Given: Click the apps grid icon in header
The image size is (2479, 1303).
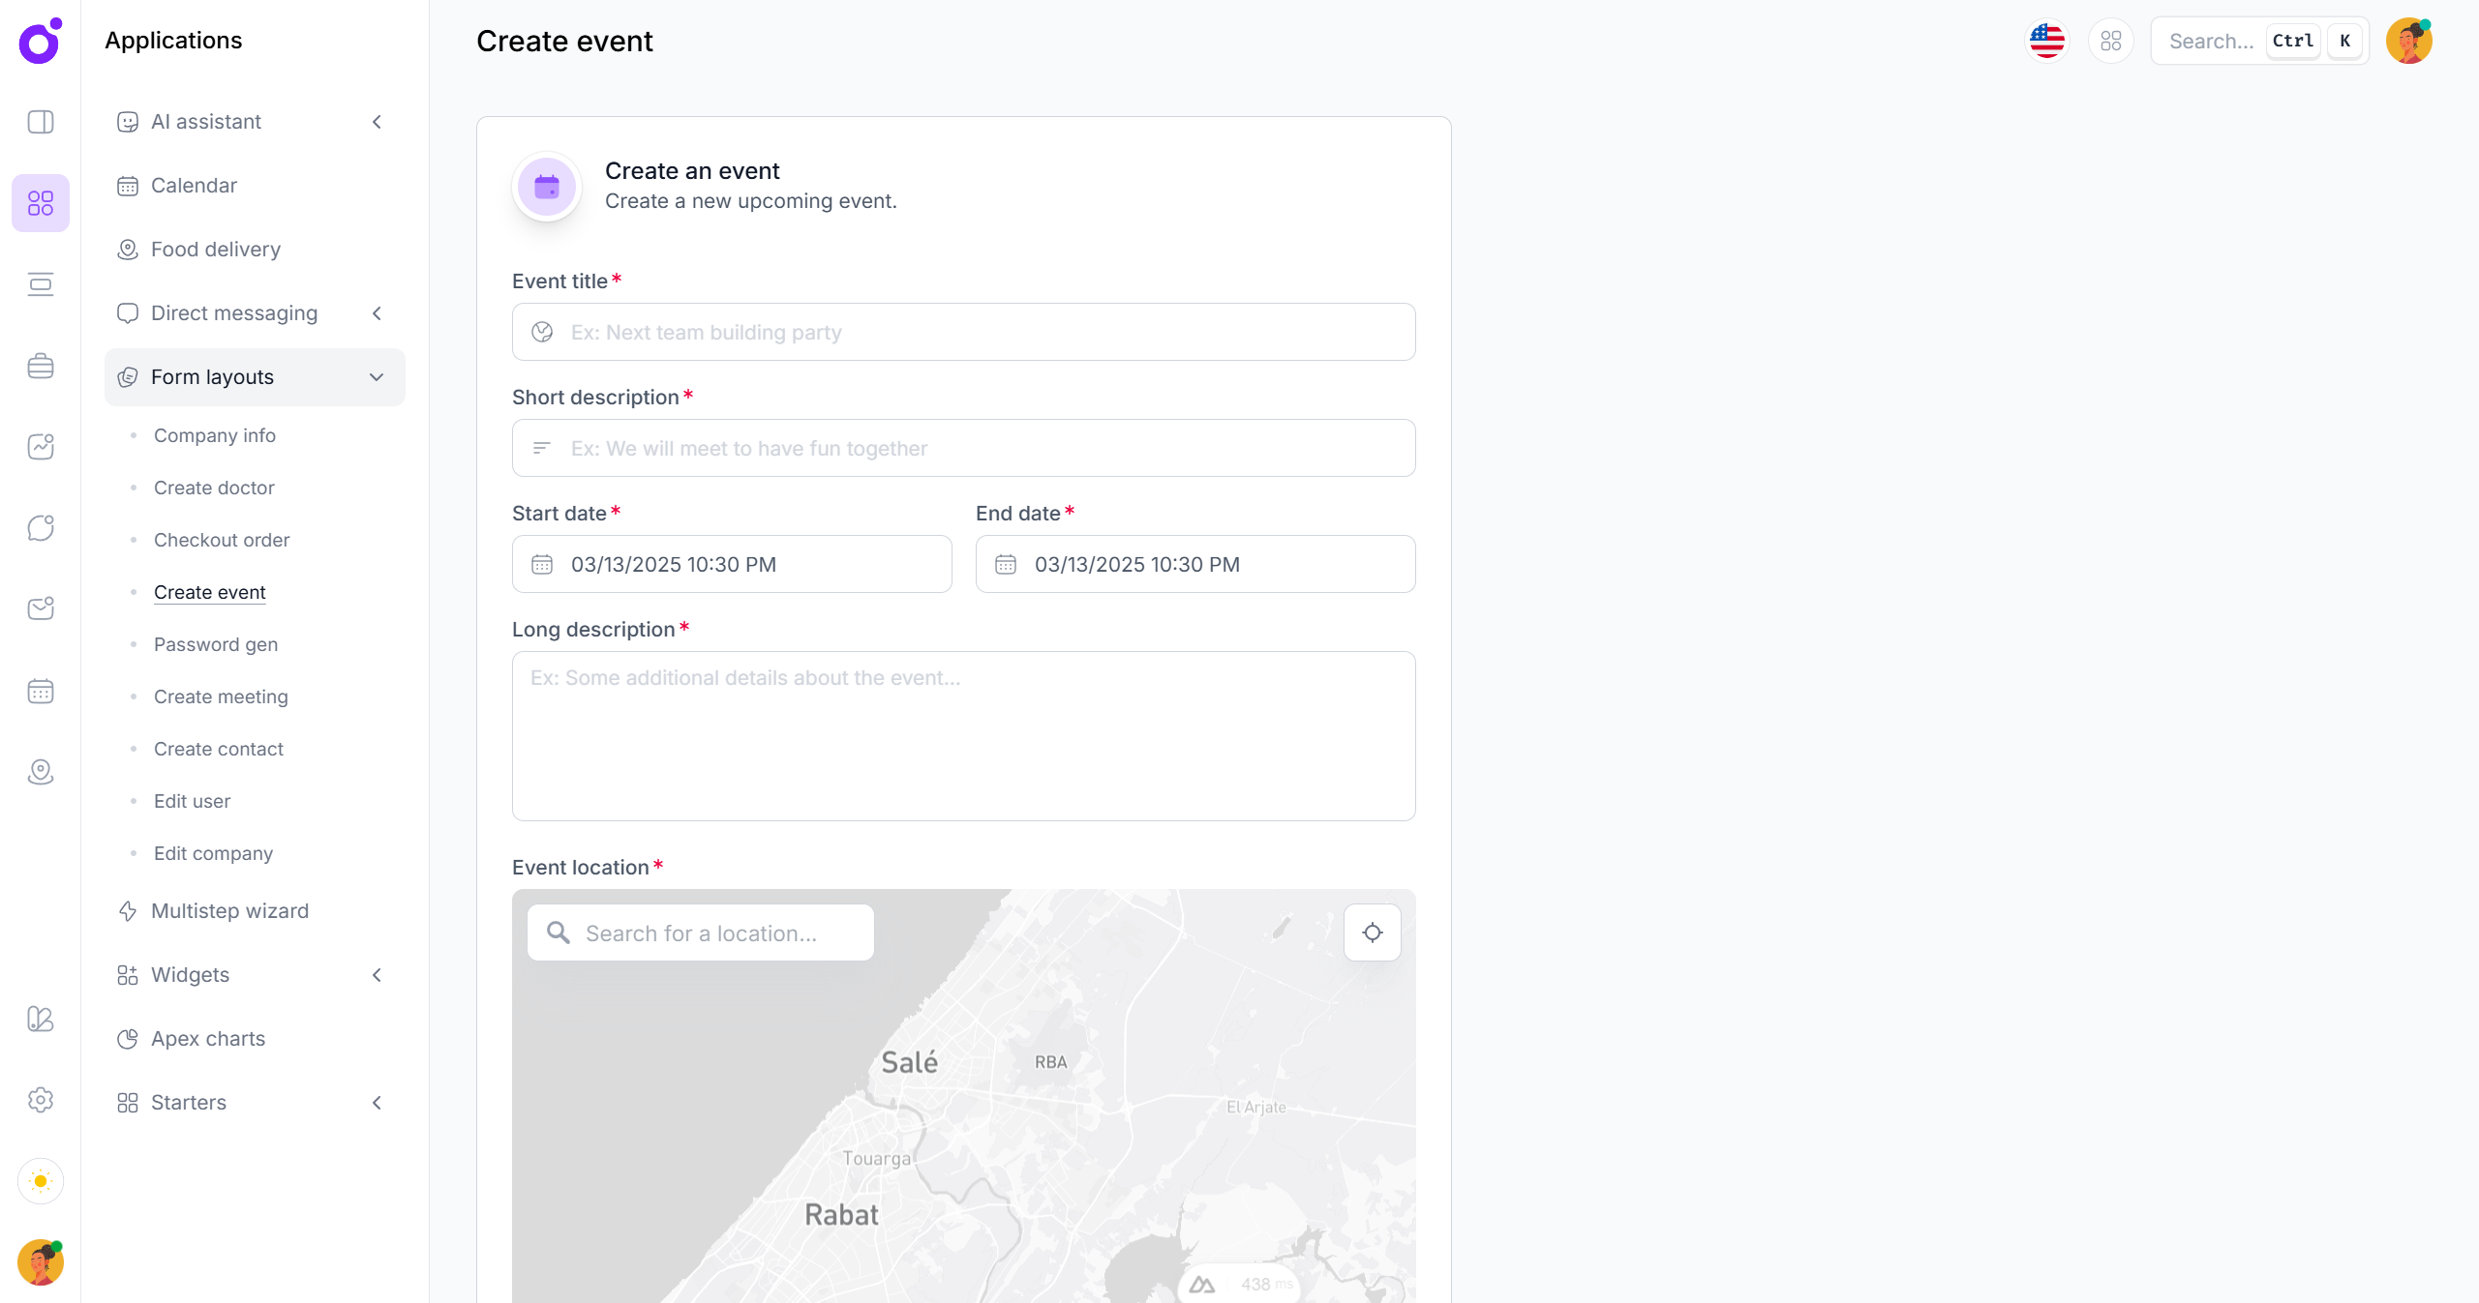Looking at the screenshot, I should tap(2110, 41).
